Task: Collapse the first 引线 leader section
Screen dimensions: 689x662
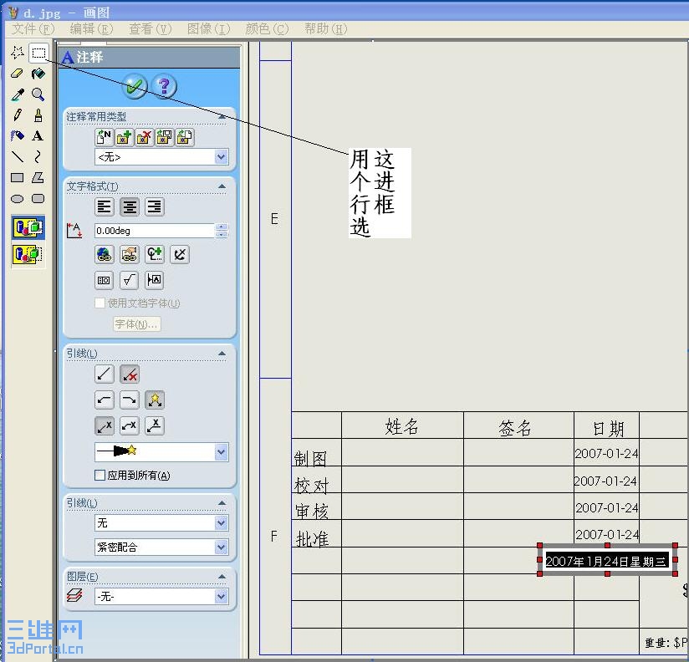Action: pyautogui.click(x=222, y=354)
